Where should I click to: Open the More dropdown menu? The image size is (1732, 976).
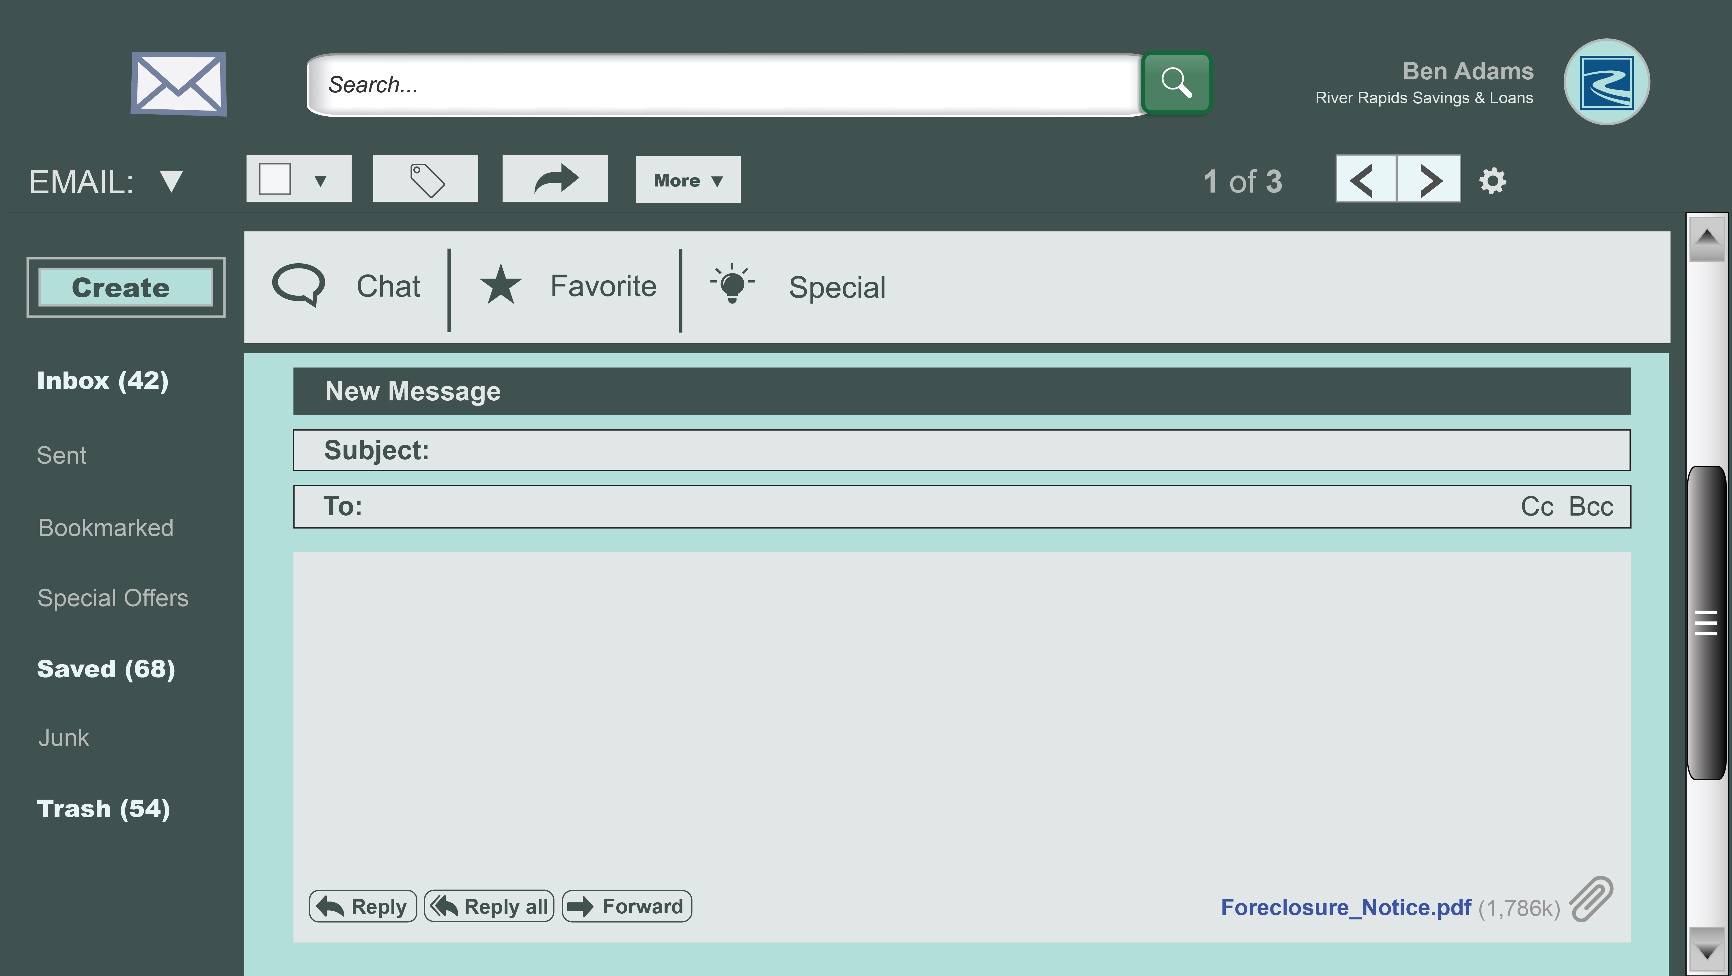coord(687,180)
